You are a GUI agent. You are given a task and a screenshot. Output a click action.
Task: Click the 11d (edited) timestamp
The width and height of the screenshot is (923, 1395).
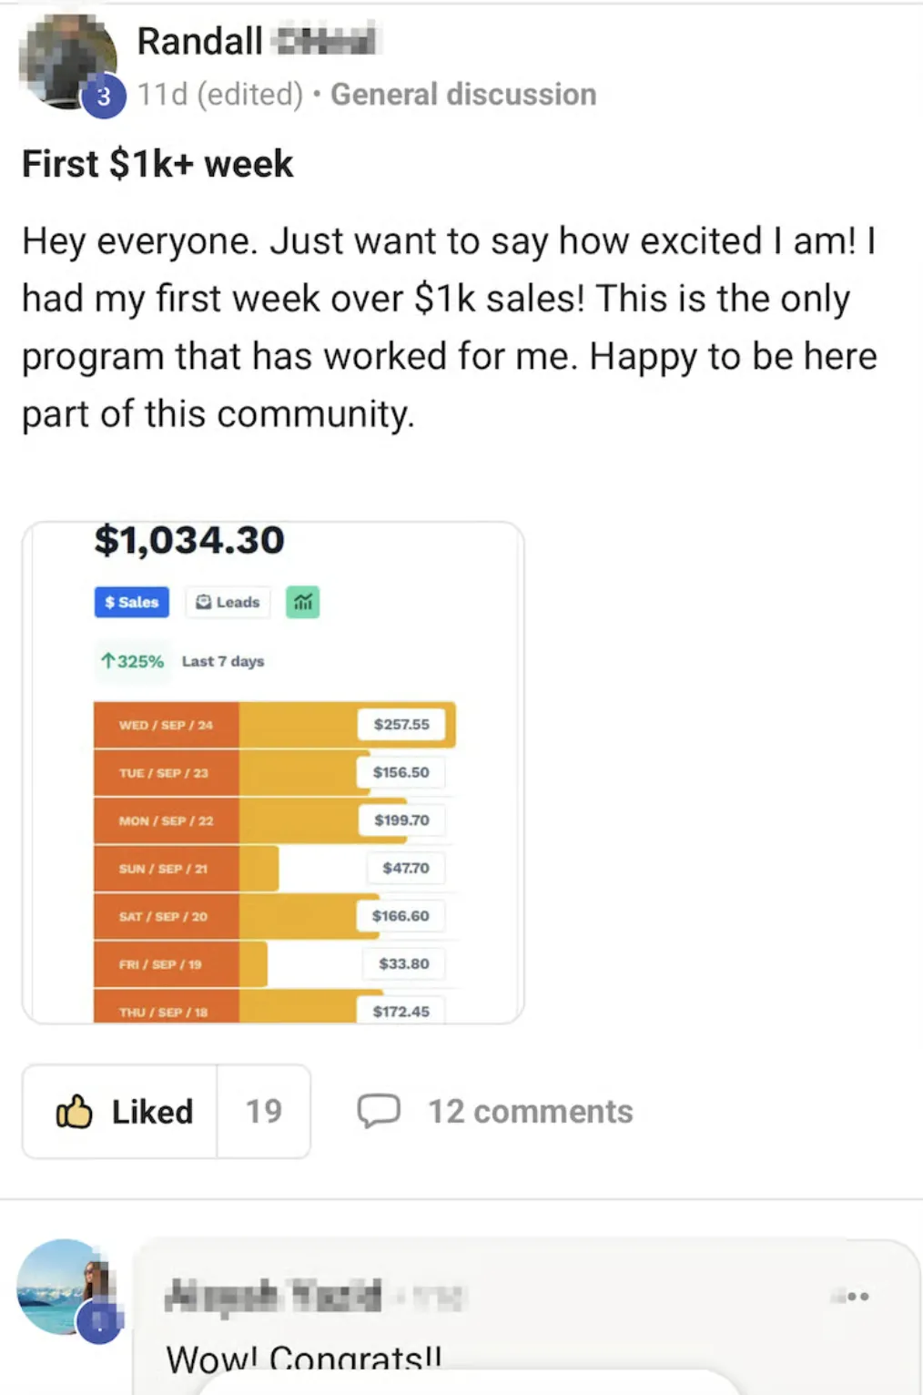tap(220, 95)
